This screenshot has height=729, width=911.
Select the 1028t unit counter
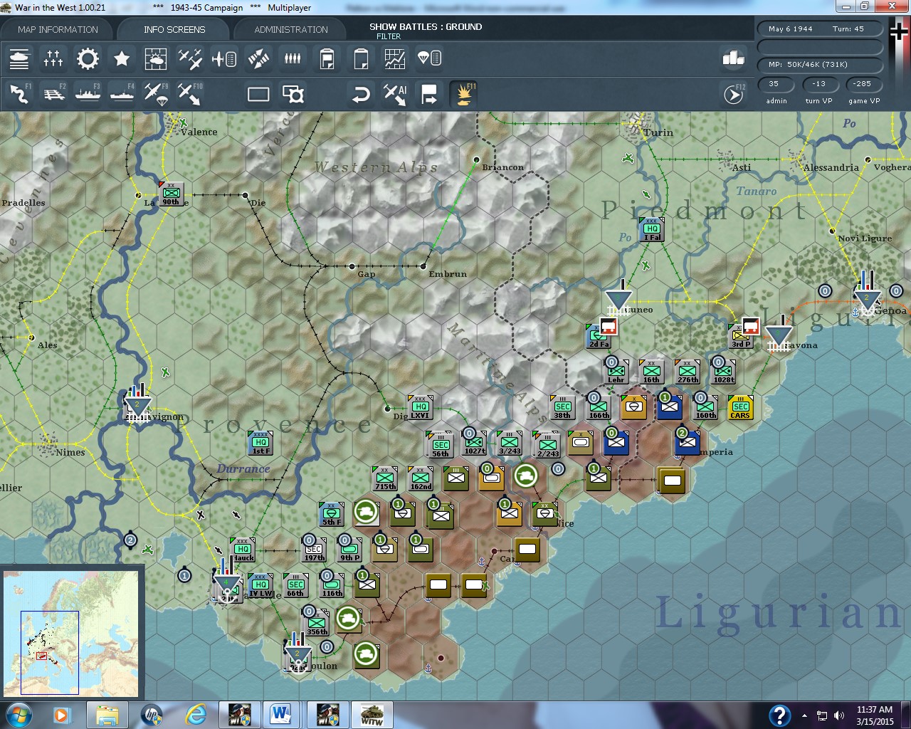tap(723, 372)
